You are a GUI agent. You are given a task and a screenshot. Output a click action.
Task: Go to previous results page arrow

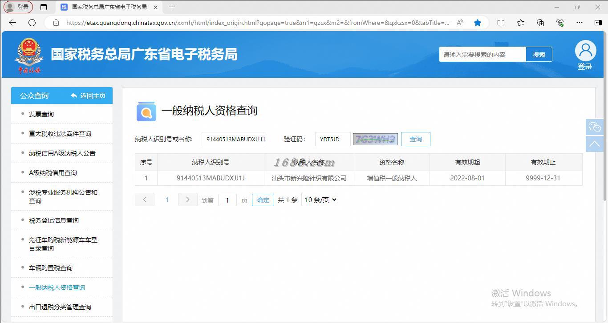point(145,199)
